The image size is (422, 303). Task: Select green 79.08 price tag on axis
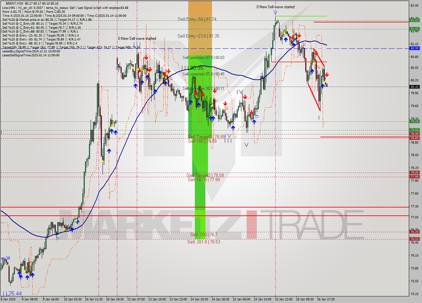coord(414,130)
